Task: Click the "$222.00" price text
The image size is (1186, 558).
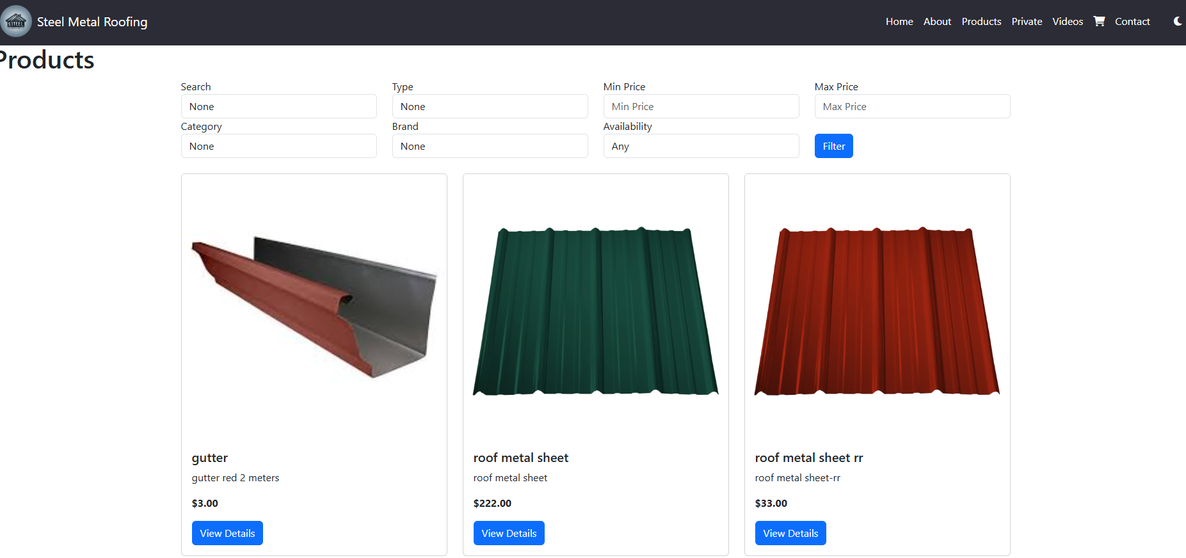Action: 492,503
